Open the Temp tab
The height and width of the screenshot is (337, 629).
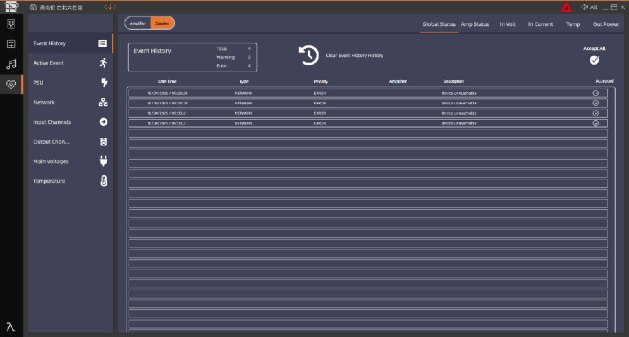point(573,24)
